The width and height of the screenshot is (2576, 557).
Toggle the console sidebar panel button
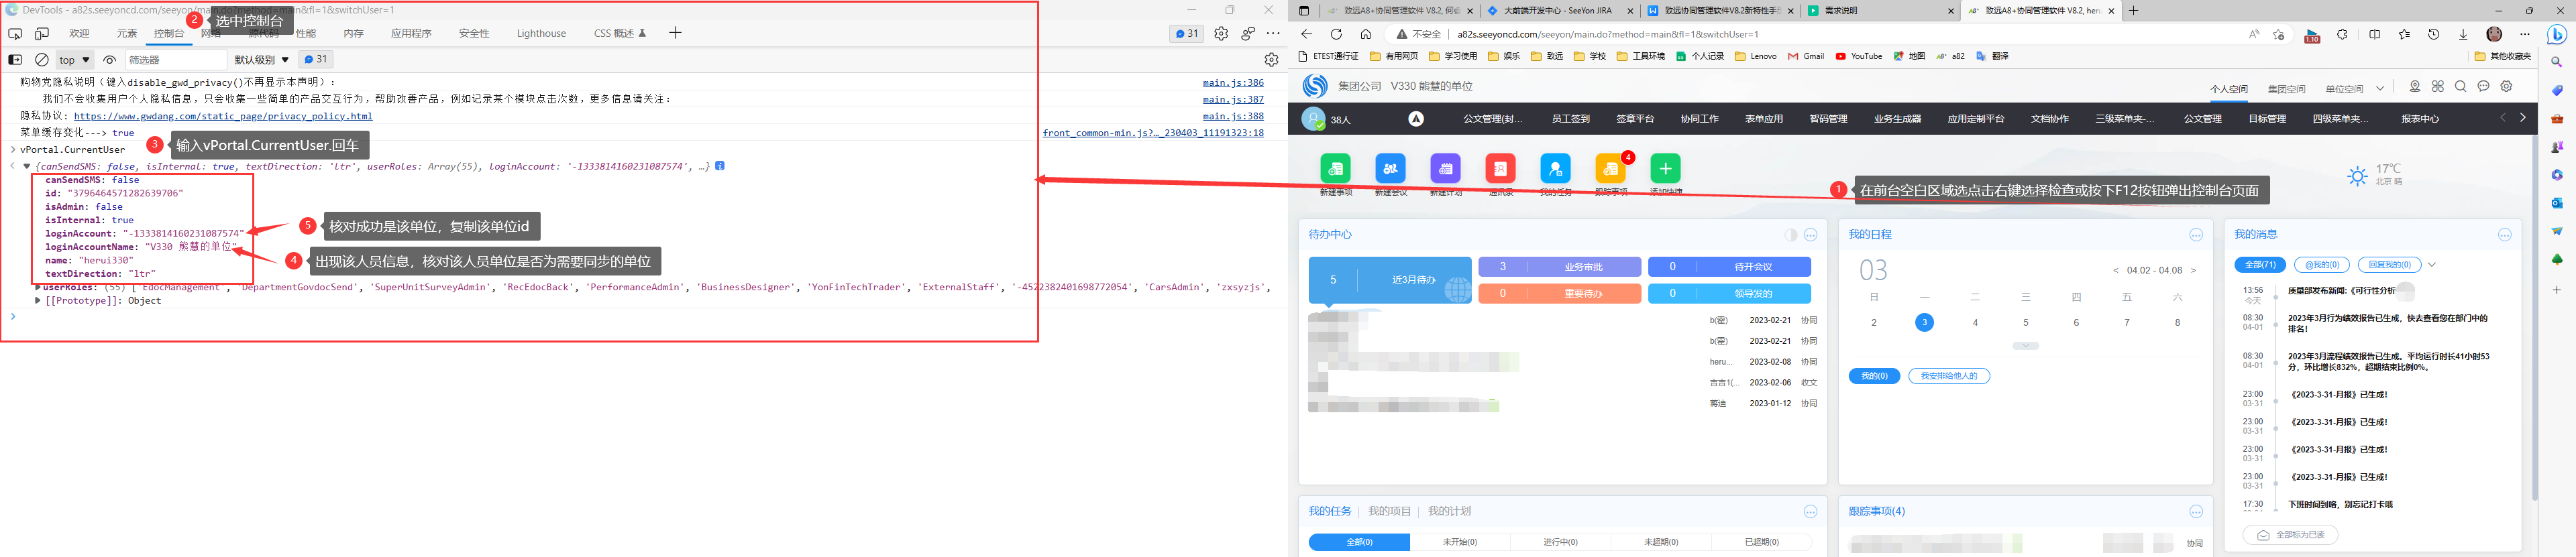(x=15, y=60)
